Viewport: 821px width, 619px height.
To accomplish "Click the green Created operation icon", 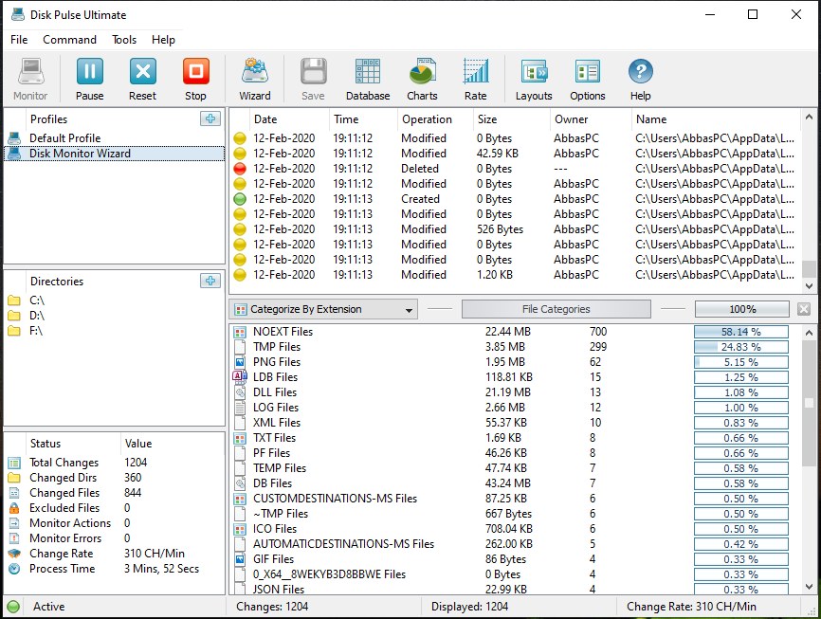I will pos(239,199).
